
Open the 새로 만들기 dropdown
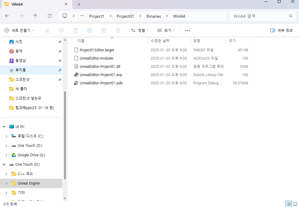pyautogui.click(x=19, y=30)
